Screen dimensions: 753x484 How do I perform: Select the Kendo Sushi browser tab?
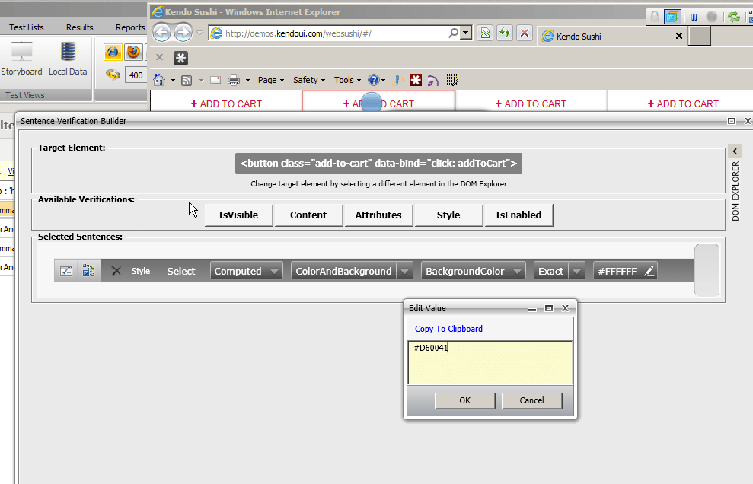(612, 36)
